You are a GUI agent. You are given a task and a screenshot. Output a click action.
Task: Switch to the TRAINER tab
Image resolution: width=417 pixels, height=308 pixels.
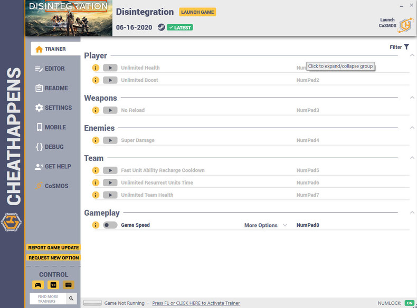55,49
